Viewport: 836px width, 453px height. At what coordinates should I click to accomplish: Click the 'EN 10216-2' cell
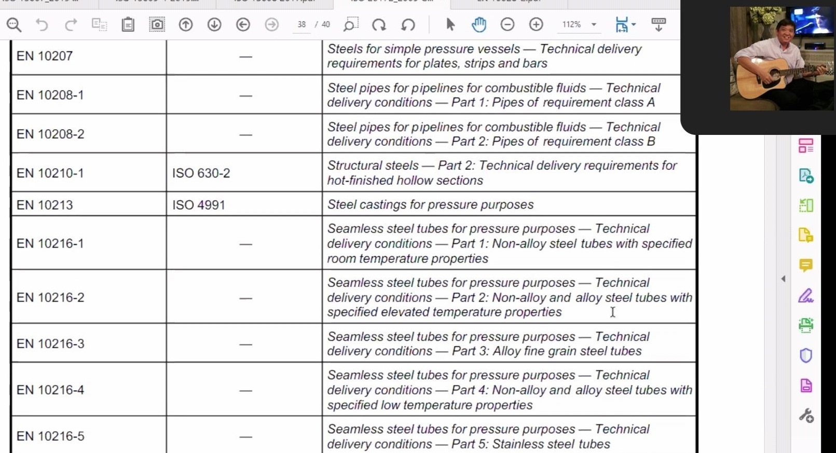[x=89, y=297]
